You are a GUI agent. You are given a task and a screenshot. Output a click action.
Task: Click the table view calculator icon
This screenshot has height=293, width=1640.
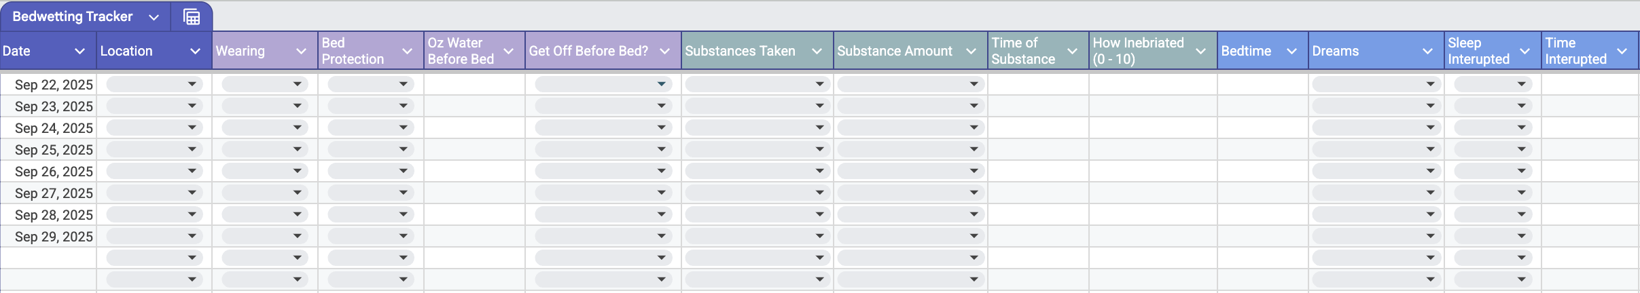192,17
